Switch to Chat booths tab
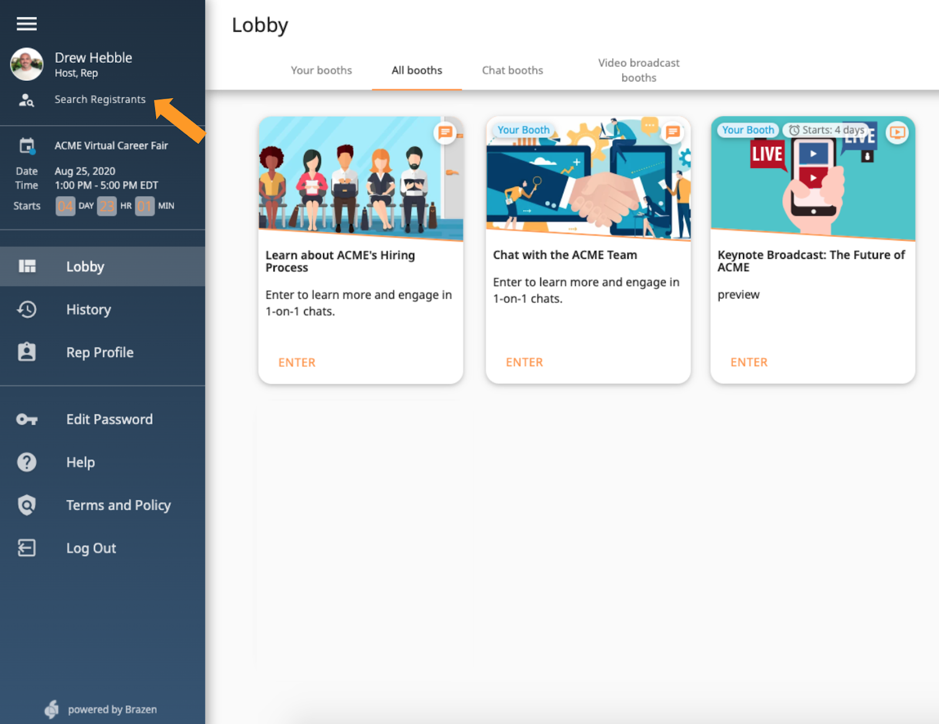This screenshot has height=724, width=939. tap(512, 70)
